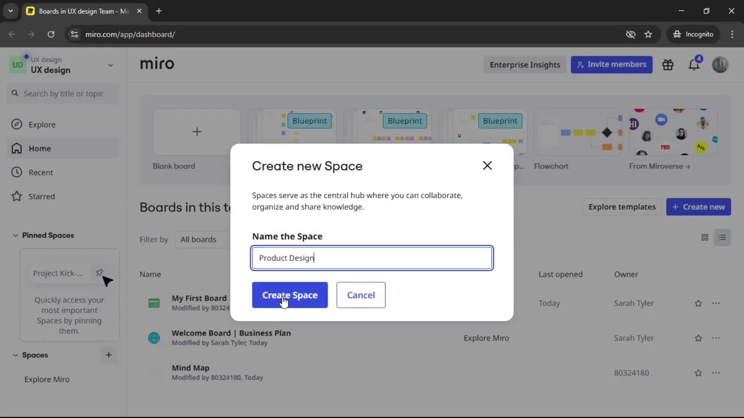
Task: Open My First Board
Action: click(199, 298)
